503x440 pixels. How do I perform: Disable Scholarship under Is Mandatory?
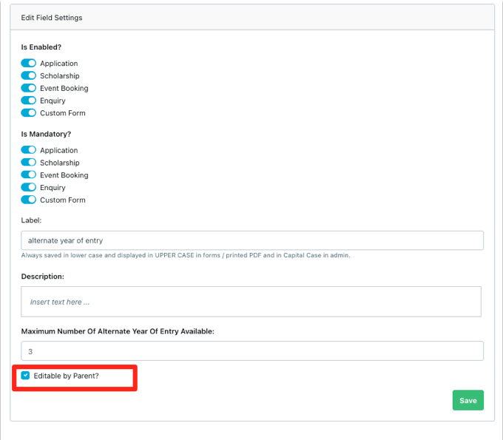click(x=28, y=163)
